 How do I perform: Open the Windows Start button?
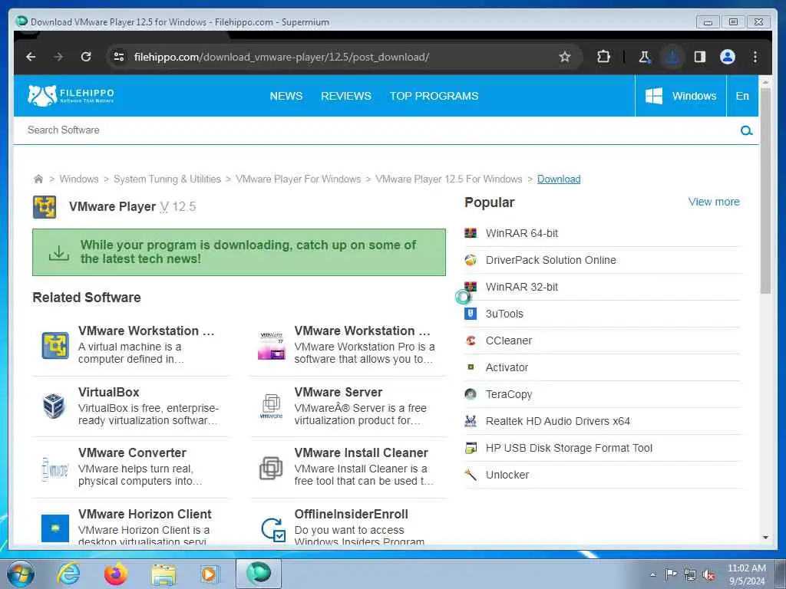21,574
